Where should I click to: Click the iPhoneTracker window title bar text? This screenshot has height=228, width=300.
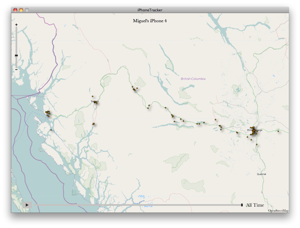tap(150, 10)
